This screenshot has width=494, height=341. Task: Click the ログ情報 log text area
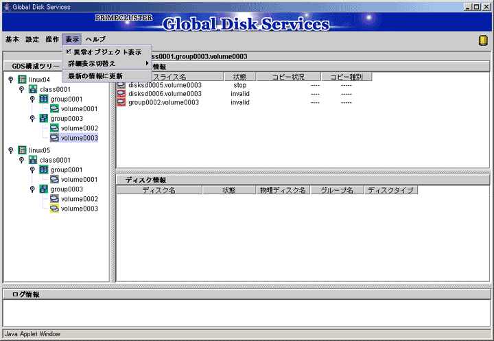click(x=247, y=313)
